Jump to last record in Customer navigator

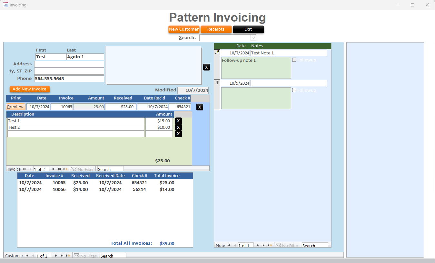(62, 256)
